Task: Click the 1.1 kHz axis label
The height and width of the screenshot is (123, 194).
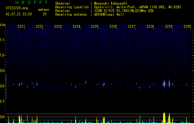Action: [2, 40]
